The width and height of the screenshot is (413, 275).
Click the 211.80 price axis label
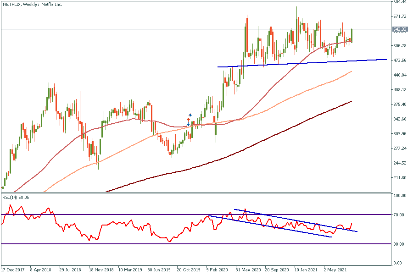pos(400,178)
